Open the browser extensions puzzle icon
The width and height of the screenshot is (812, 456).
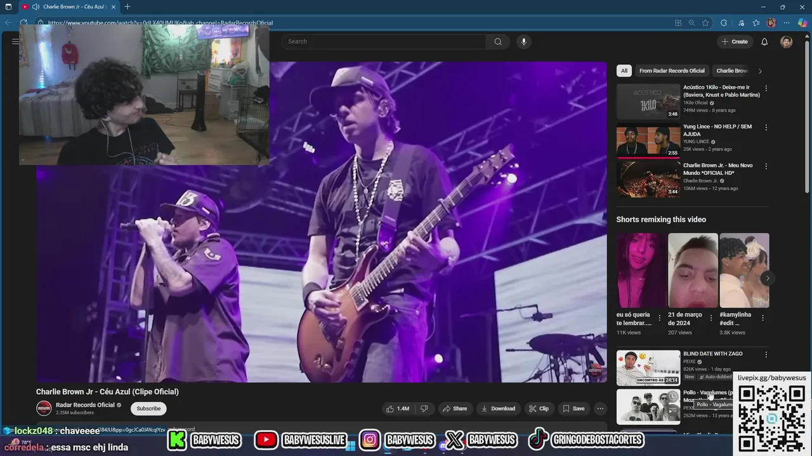point(724,23)
